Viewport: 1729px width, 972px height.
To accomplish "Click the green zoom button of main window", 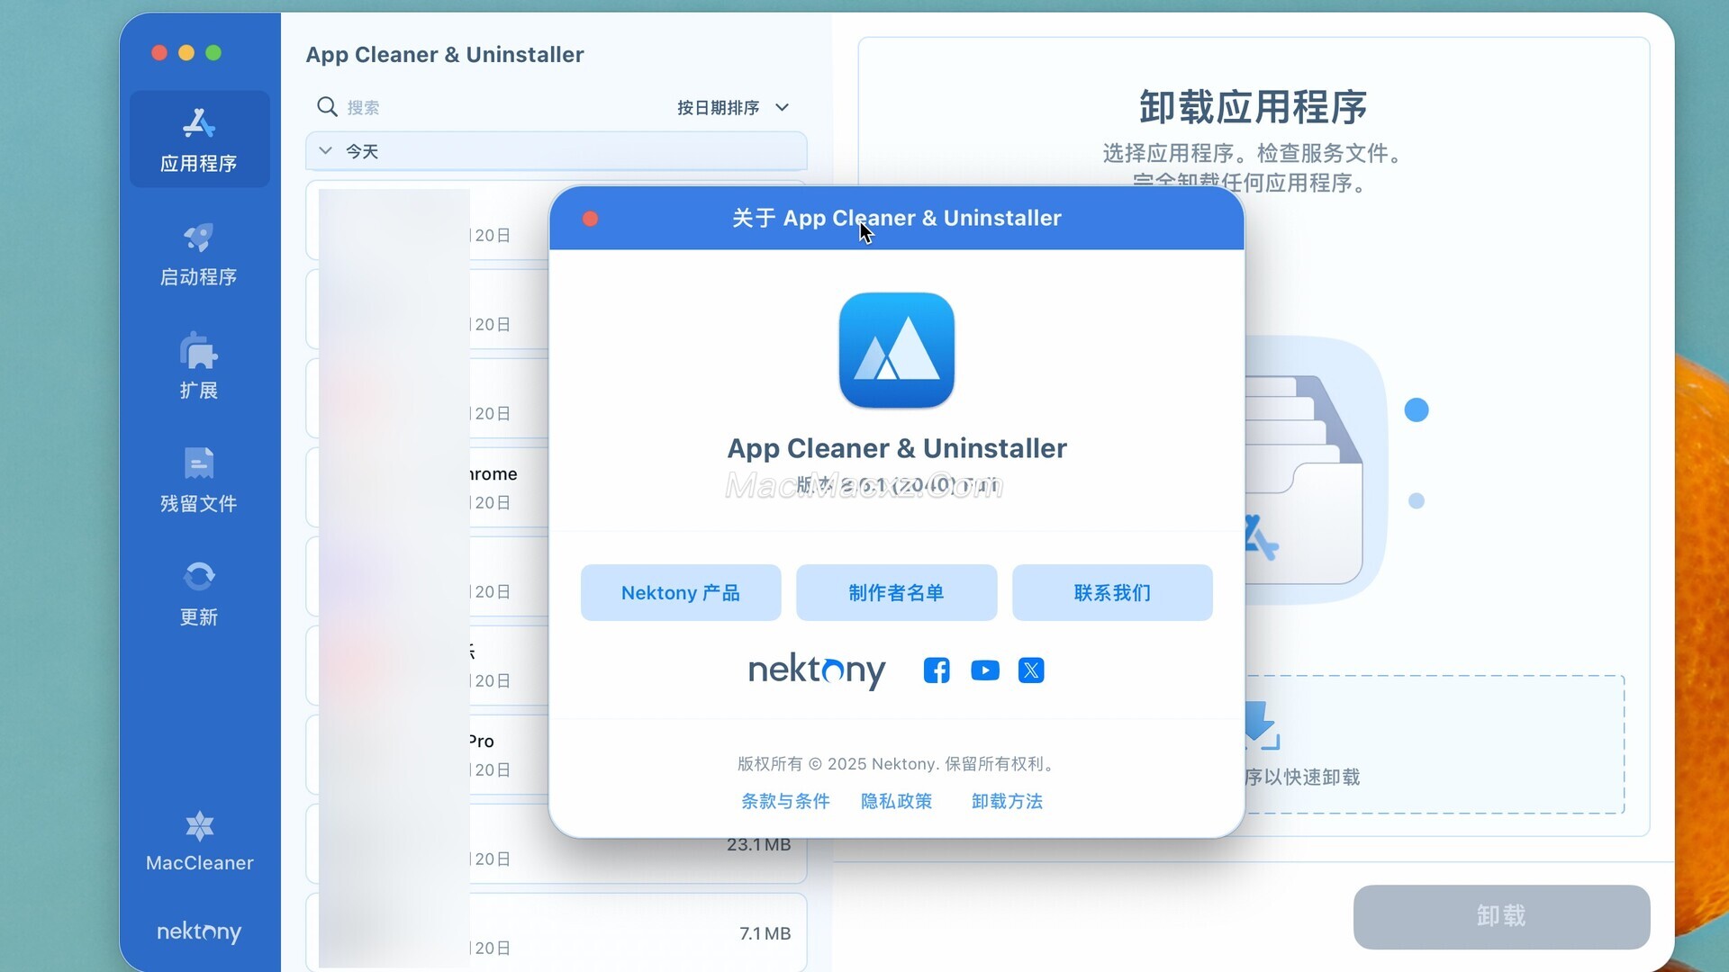I will (213, 53).
